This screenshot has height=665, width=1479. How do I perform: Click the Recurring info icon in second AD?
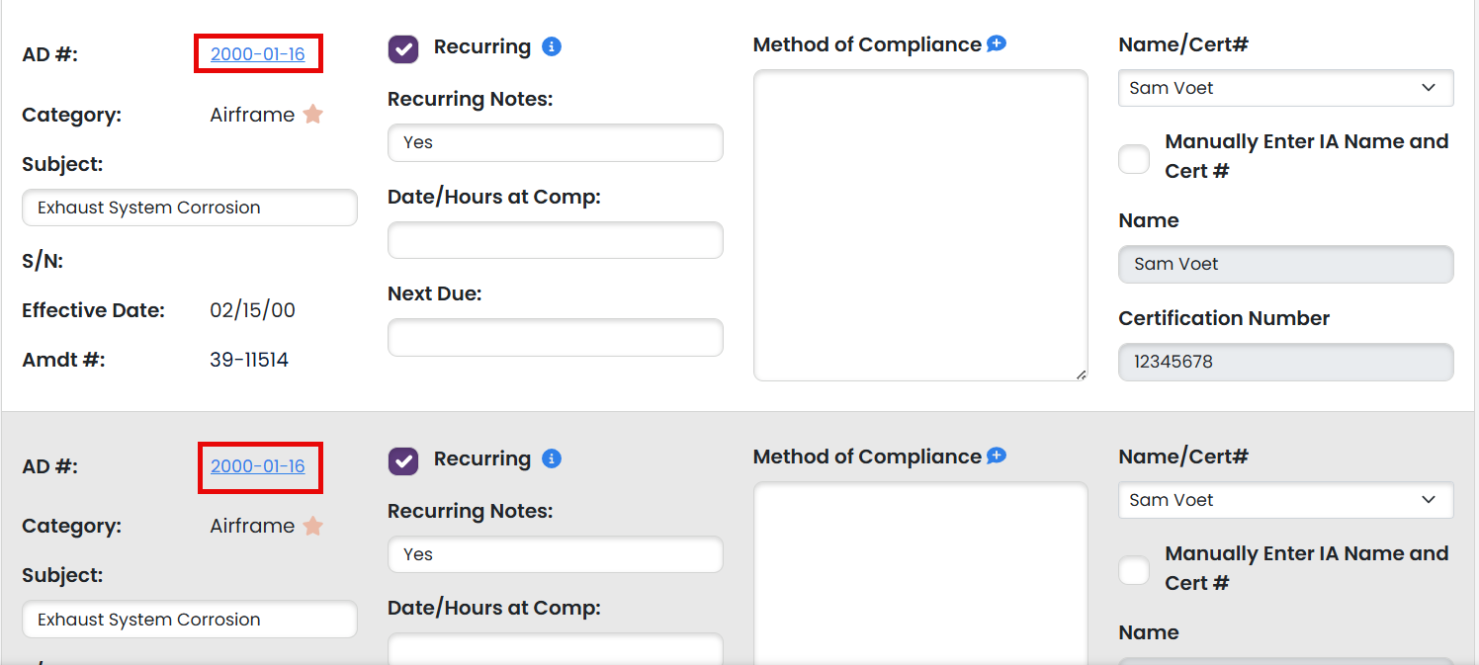point(552,458)
